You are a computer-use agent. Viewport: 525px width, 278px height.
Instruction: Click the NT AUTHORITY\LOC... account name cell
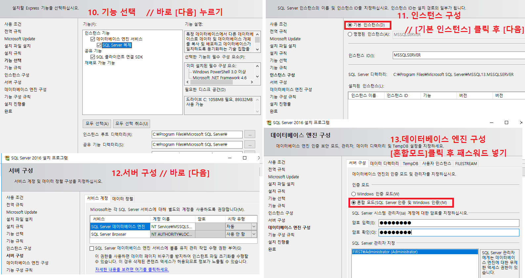[173, 234]
